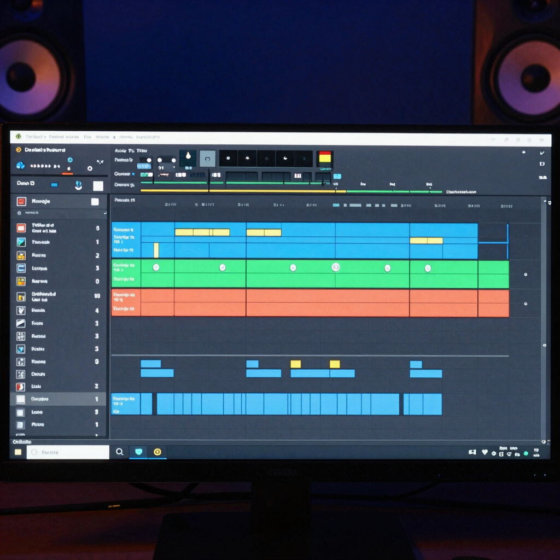Click the large white square button beside the microphone icon
Screen dimensions: 560x560
tap(98, 186)
